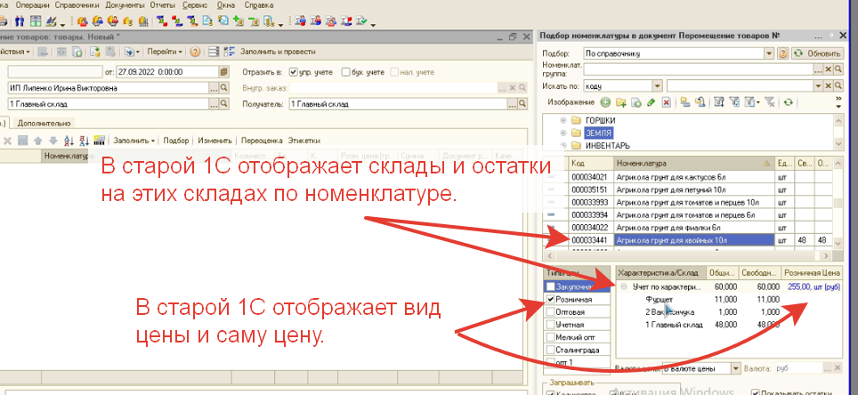Uncheck the Розничная price type checkbox
The width and height of the screenshot is (858, 395).
point(550,300)
